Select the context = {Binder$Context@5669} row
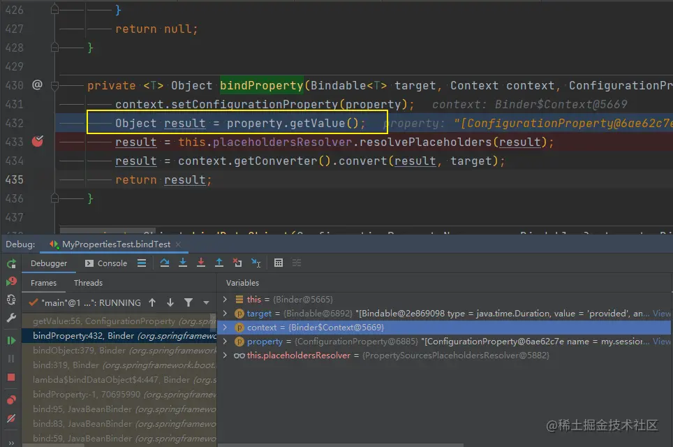 click(x=444, y=327)
